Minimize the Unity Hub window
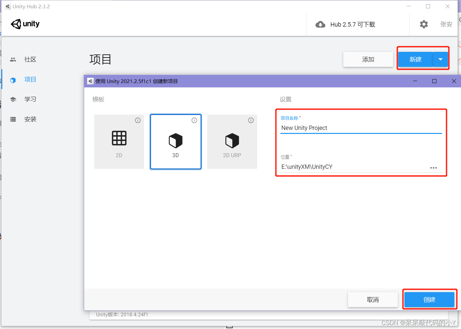The width and height of the screenshot is (461, 329). tap(409, 6)
